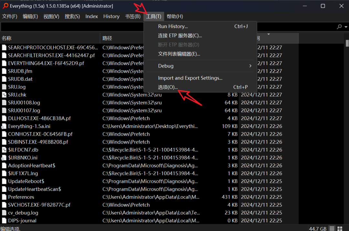Click the 编辑选项 status bar text
349x231 pixels.
tap(10, 229)
